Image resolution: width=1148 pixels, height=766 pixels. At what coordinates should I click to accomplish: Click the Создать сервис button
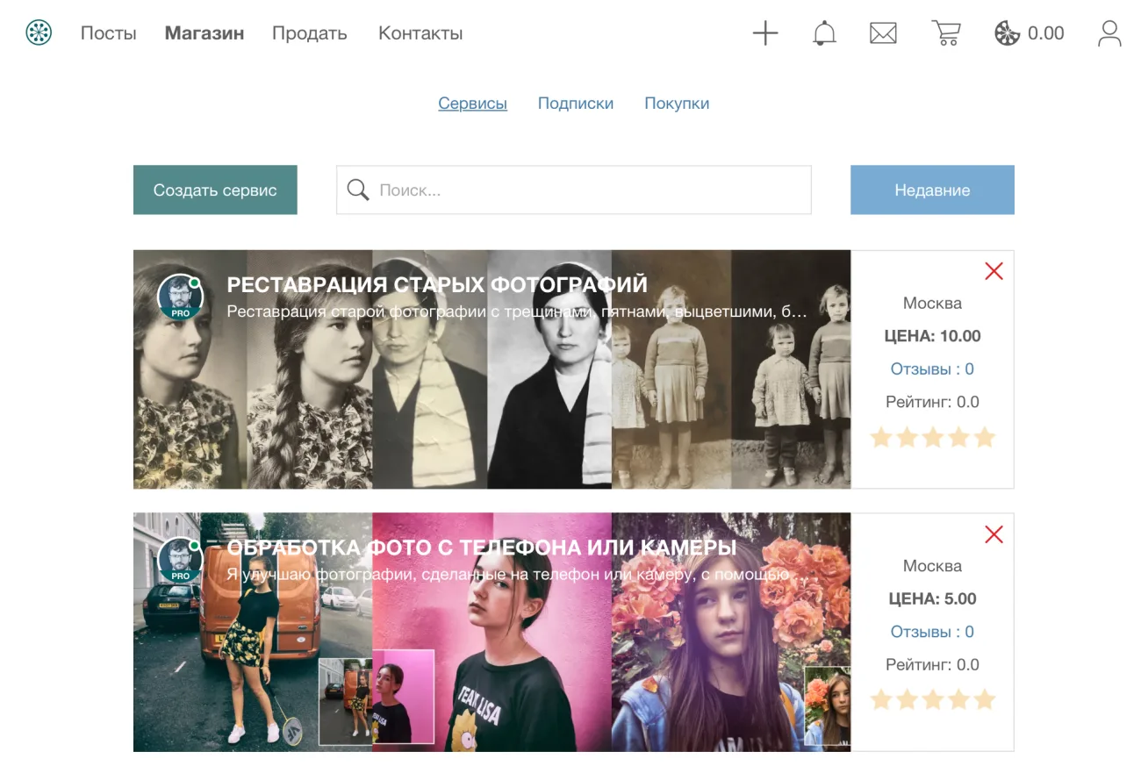tap(215, 190)
